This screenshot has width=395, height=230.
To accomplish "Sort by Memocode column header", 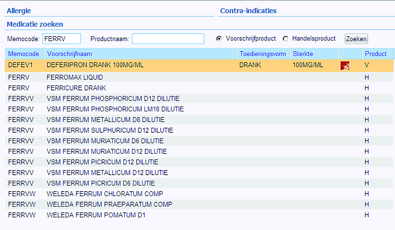I will coord(23,54).
